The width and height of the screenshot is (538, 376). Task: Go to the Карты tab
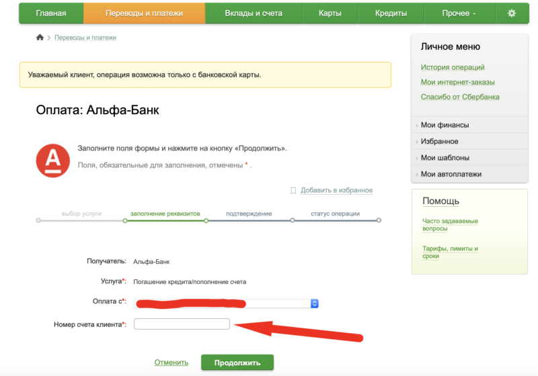330,13
